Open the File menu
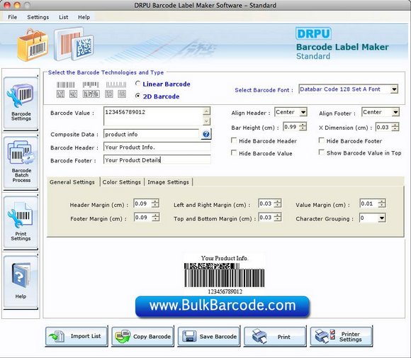The height and width of the screenshot is (358, 411). point(12,17)
